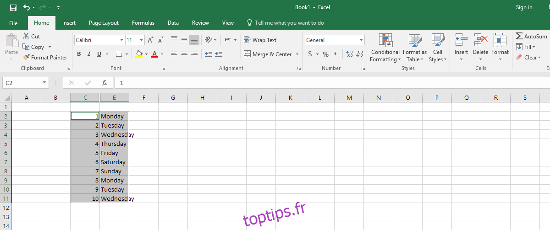550x230 pixels.
Task: Click the Cut scissors icon
Action: [x=26, y=37]
